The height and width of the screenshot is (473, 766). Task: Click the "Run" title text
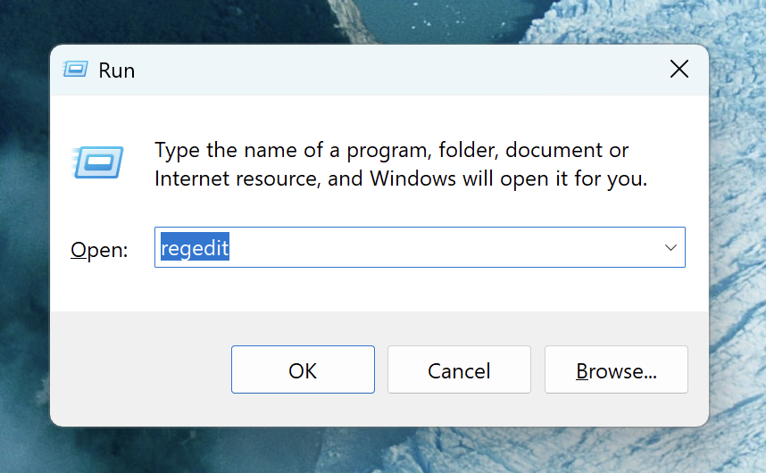point(117,71)
